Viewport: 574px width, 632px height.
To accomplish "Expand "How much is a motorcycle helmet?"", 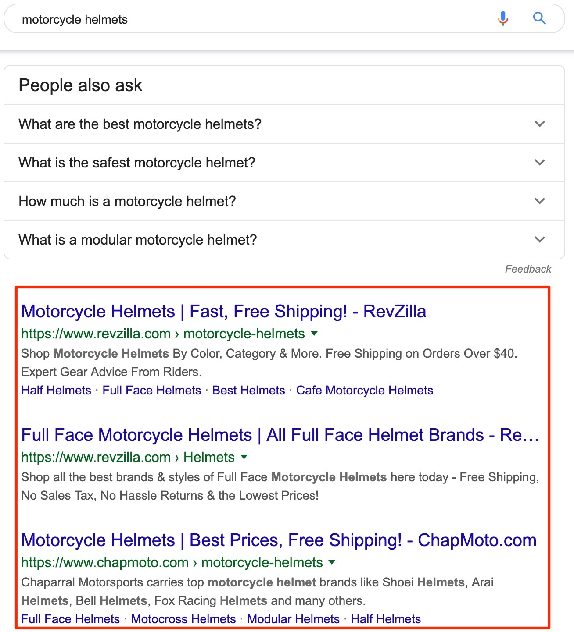I will pyautogui.click(x=540, y=201).
